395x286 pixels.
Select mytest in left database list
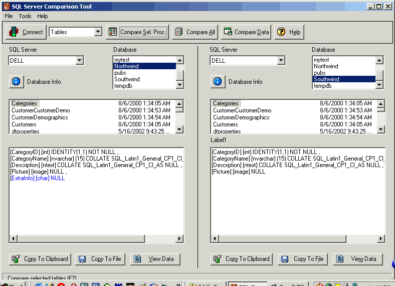[144, 60]
